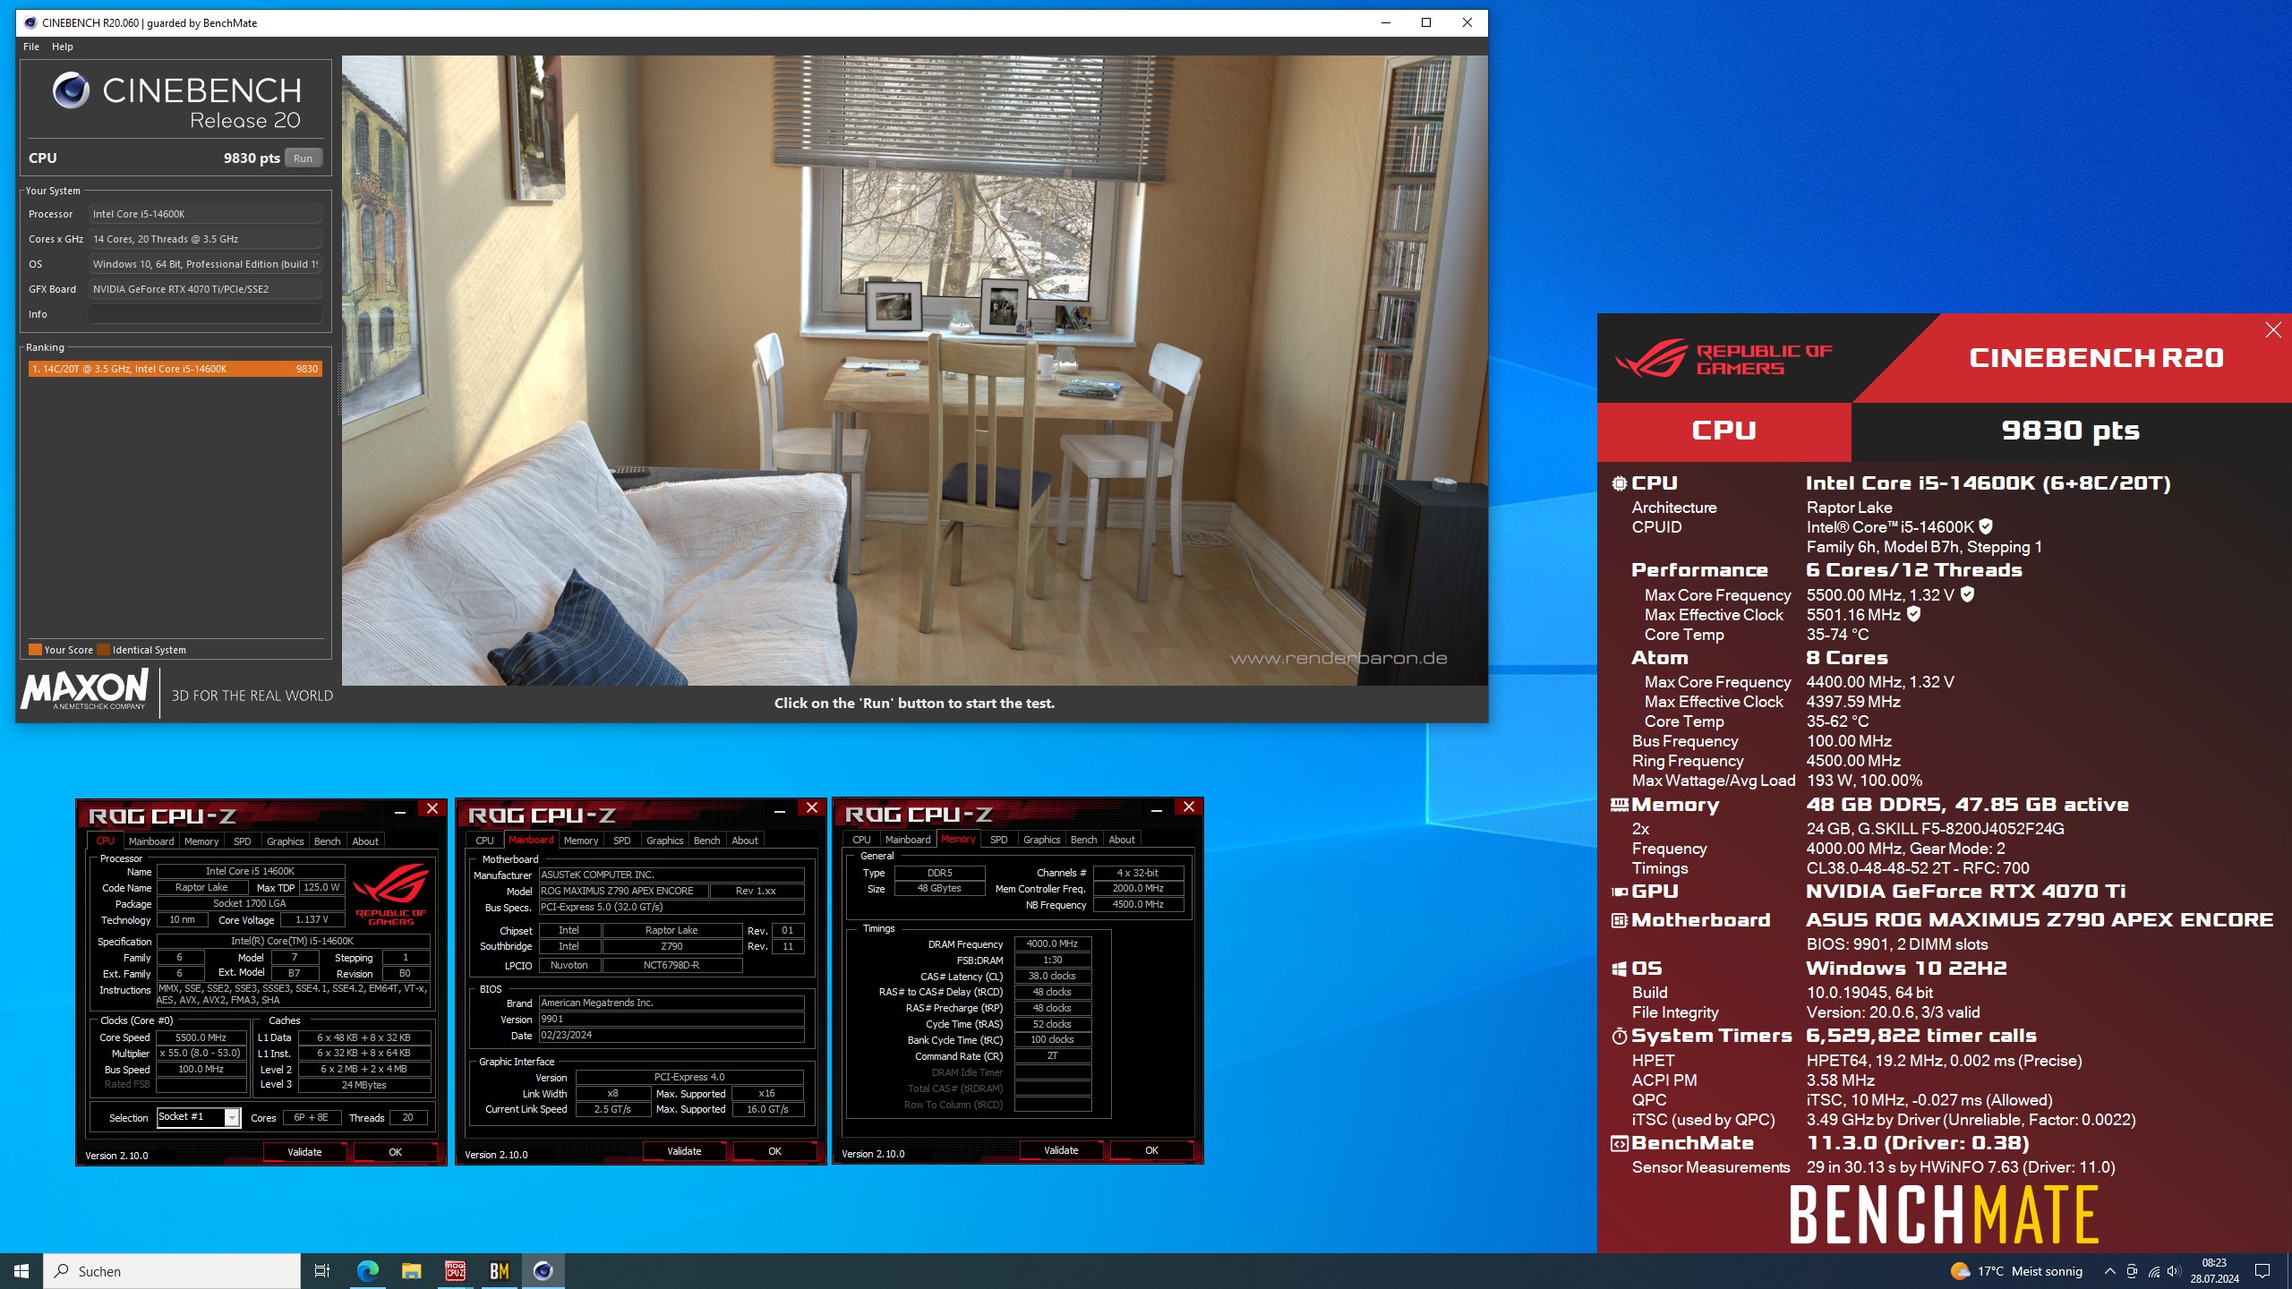The image size is (2292, 1289).
Task: Click Validate in the first CPU-Z window
Action: (304, 1152)
